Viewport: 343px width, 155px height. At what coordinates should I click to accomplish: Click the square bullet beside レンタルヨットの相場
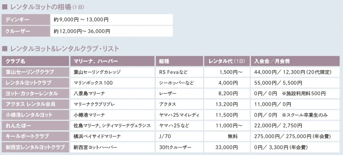pos(4,7)
